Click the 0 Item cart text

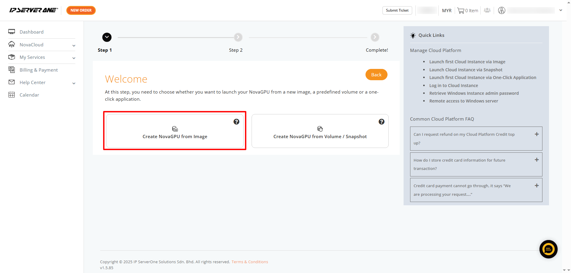(472, 11)
